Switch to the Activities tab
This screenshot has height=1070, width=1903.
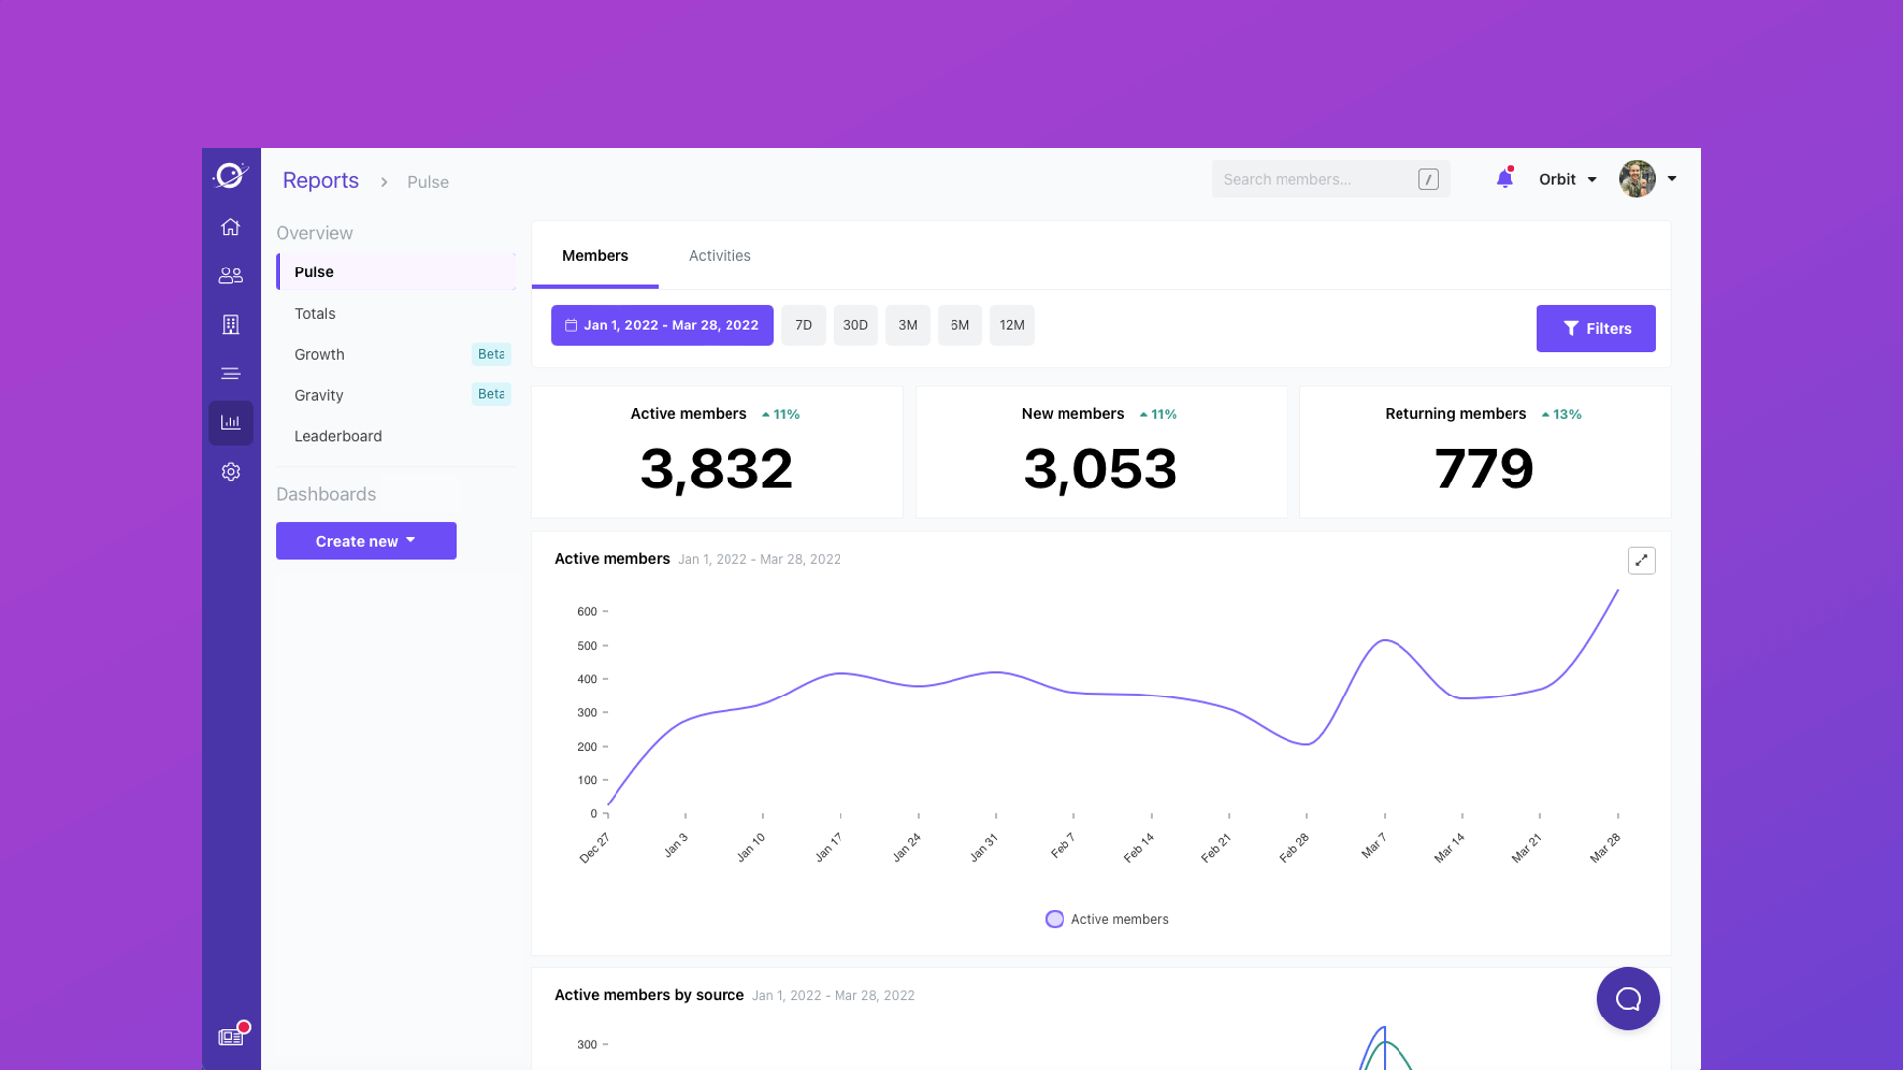[x=720, y=256]
